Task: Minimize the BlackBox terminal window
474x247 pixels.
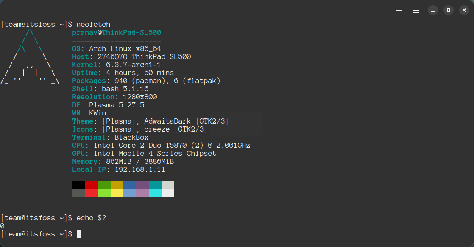Action: tap(432, 10)
